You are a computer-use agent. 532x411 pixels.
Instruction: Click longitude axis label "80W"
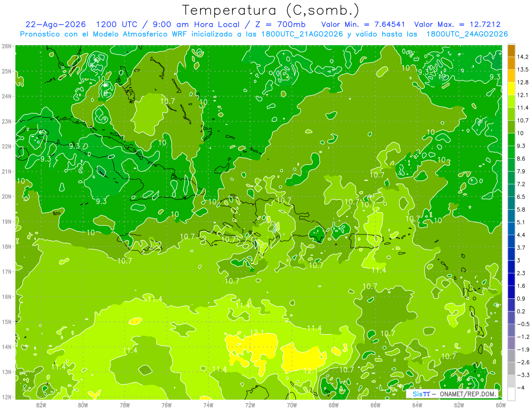pyautogui.click(x=82, y=405)
